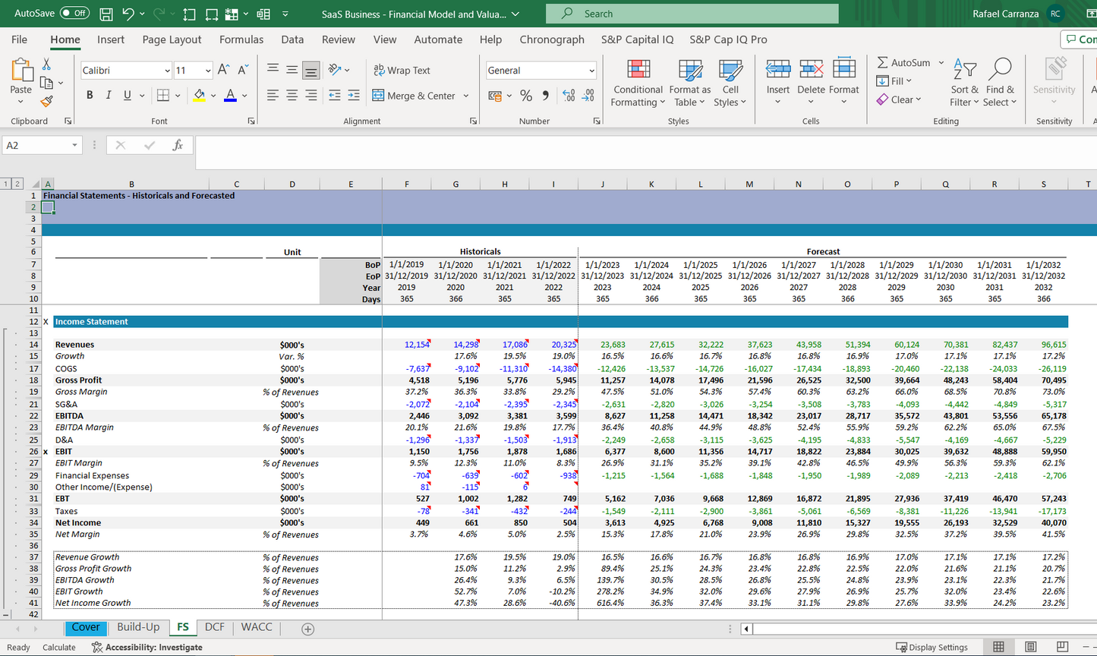This screenshot has width=1097, height=656.
Task: Toggle Wrap Text option
Action: (402, 70)
